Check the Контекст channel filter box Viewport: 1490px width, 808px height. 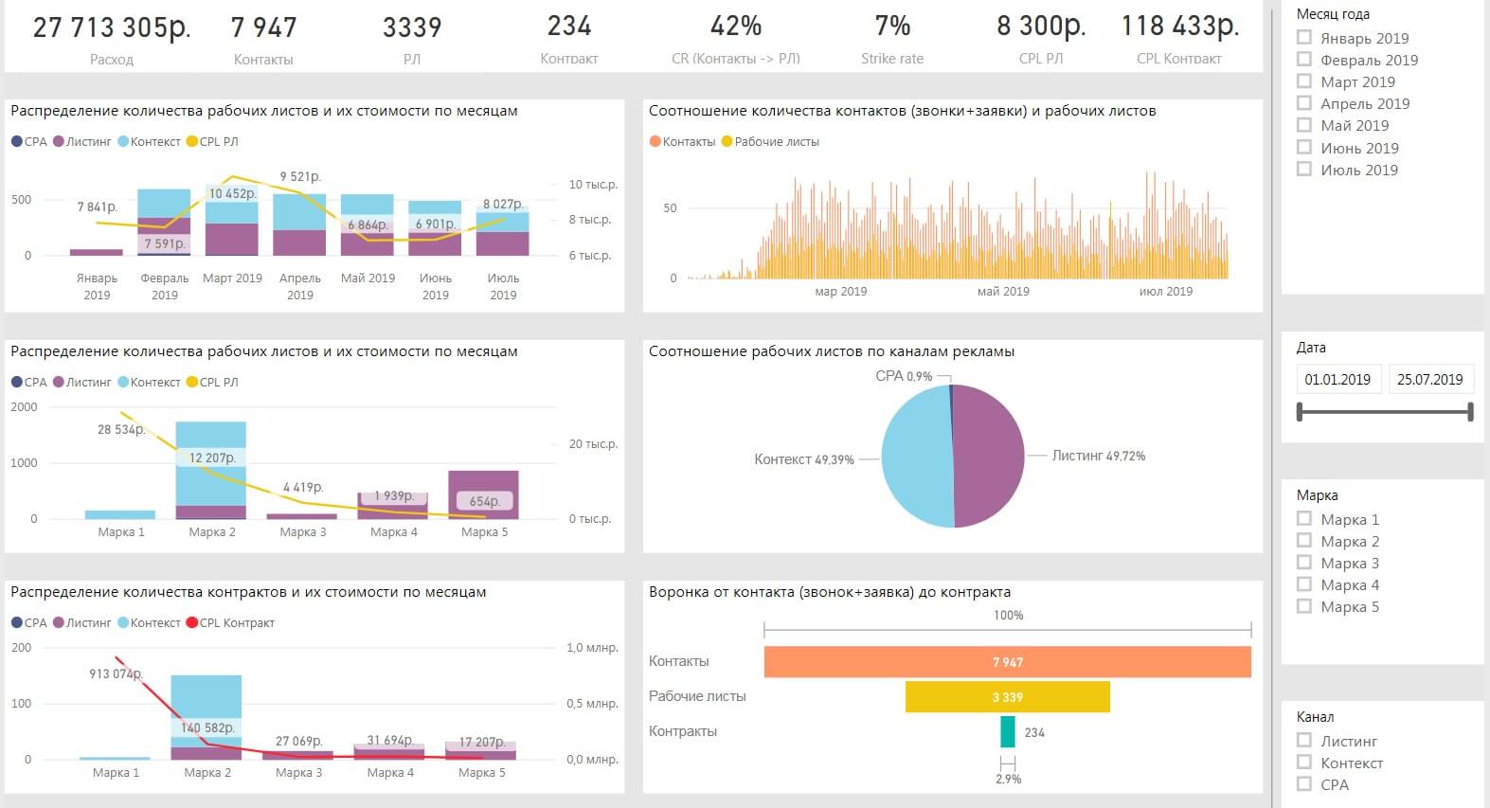click(x=1304, y=763)
